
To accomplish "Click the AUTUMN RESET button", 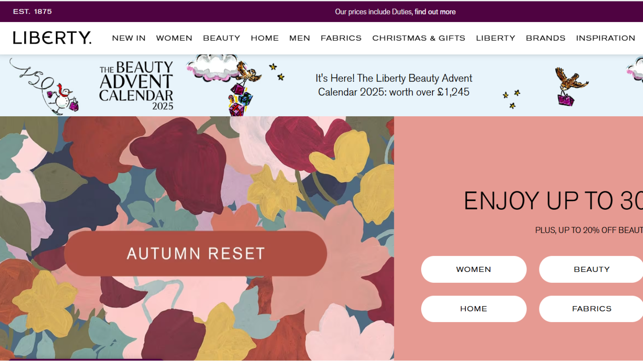I will click(195, 254).
